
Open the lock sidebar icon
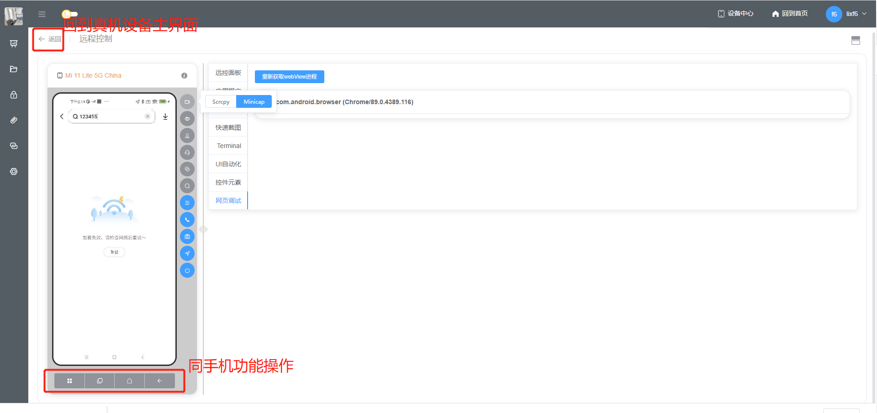click(x=14, y=95)
